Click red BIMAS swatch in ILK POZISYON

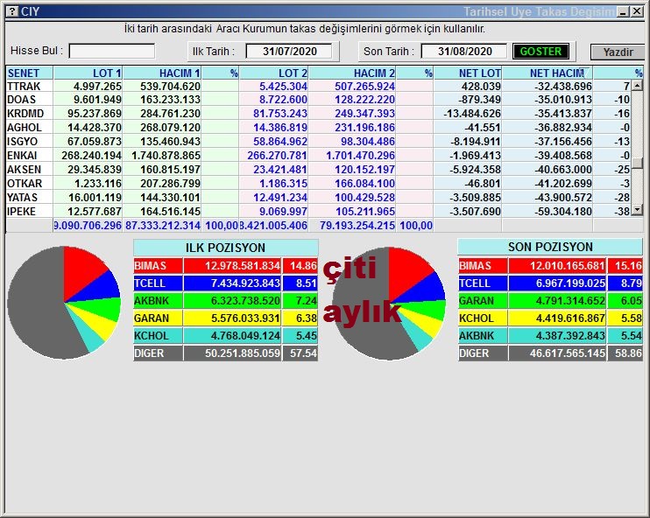[158, 266]
